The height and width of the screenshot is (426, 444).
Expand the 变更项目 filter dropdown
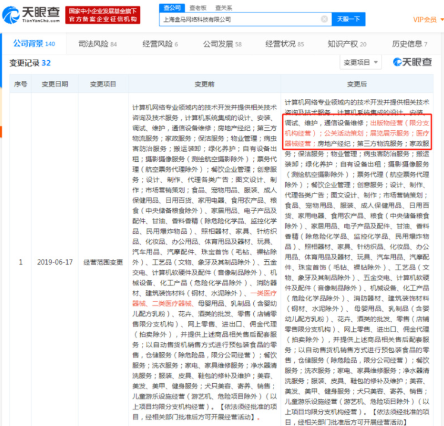point(360,62)
